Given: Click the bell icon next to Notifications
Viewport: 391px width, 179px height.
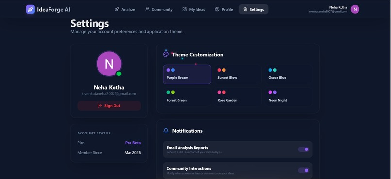Looking at the screenshot, I should (166, 131).
